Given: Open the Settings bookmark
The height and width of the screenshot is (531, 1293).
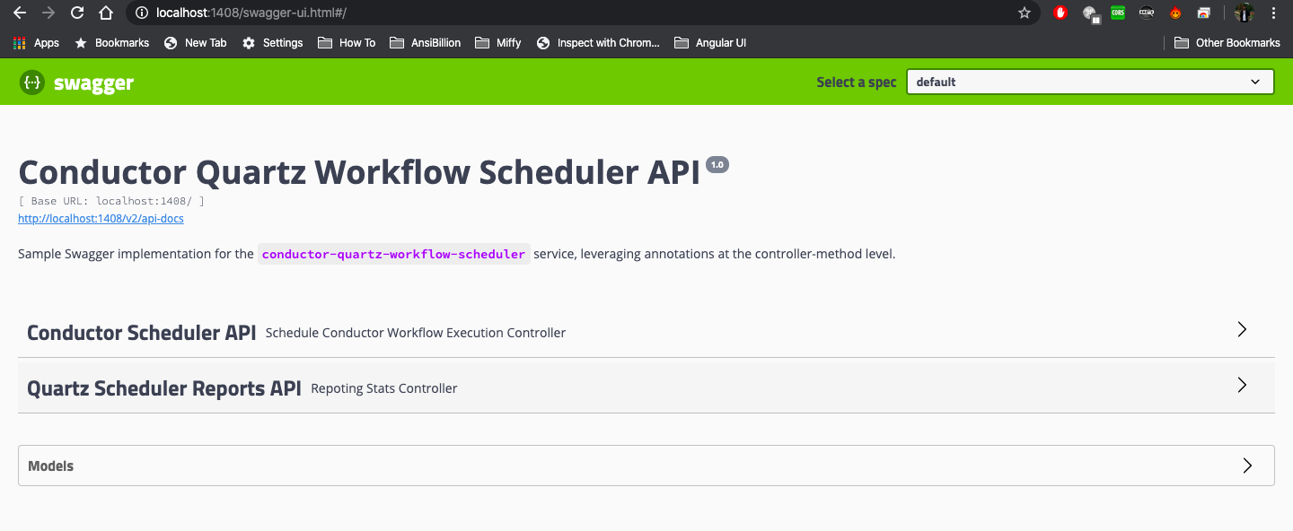Looking at the screenshot, I should [x=273, y=42].
